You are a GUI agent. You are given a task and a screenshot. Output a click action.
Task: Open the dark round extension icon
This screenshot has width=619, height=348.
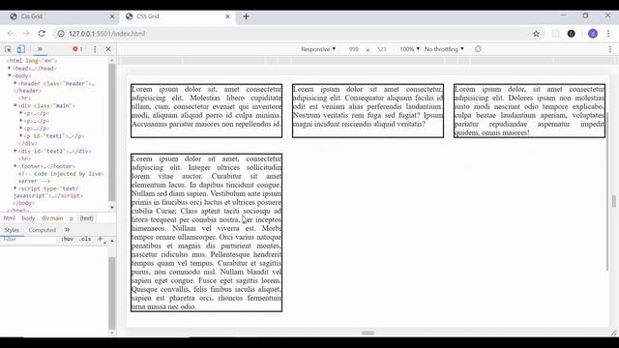572,34
